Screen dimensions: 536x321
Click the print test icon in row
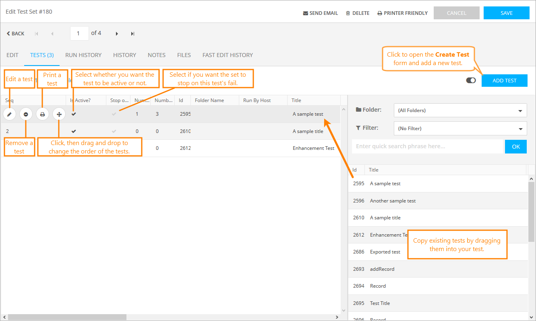click(x=42, y=114)
